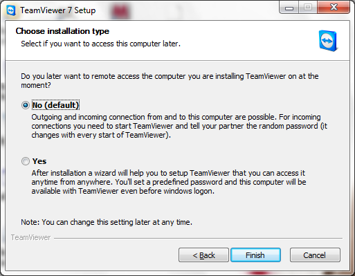Select the "No (default)" radio button

click(26, 105)
